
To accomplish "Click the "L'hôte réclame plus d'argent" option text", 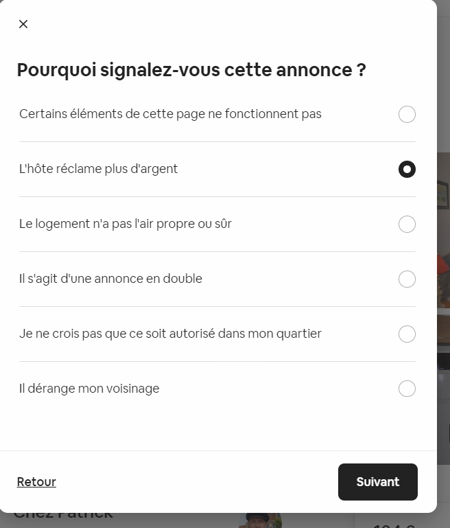I will (x=98, y=169).
